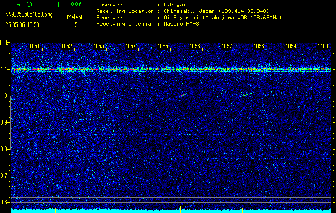
Task: Click the Receiving antenna label
Action: 123,24
